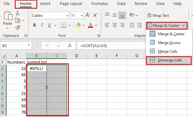The image size is (193, 117).
Task: Switch to the Data tab
Action: tap(121, 4)
